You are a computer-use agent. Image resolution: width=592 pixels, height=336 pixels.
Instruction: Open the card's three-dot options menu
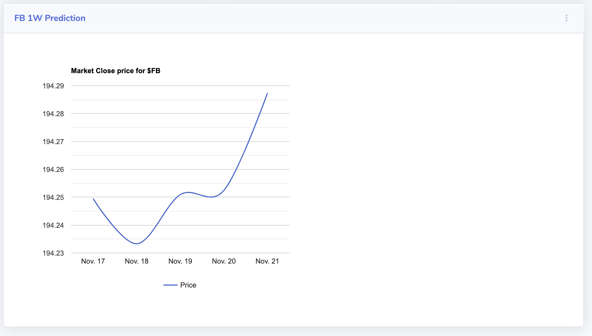566,18
